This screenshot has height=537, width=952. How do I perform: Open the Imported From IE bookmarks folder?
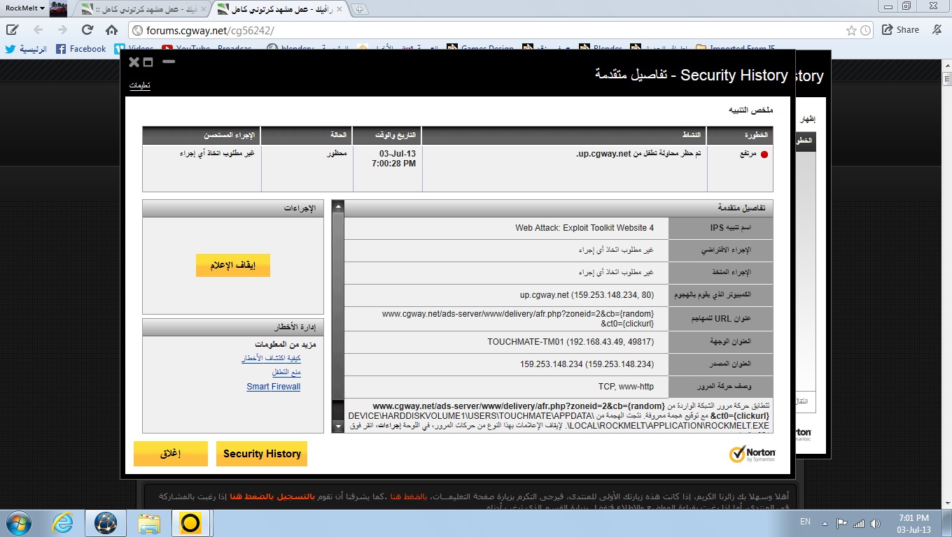pyautogui.click(x=735, y=49)
